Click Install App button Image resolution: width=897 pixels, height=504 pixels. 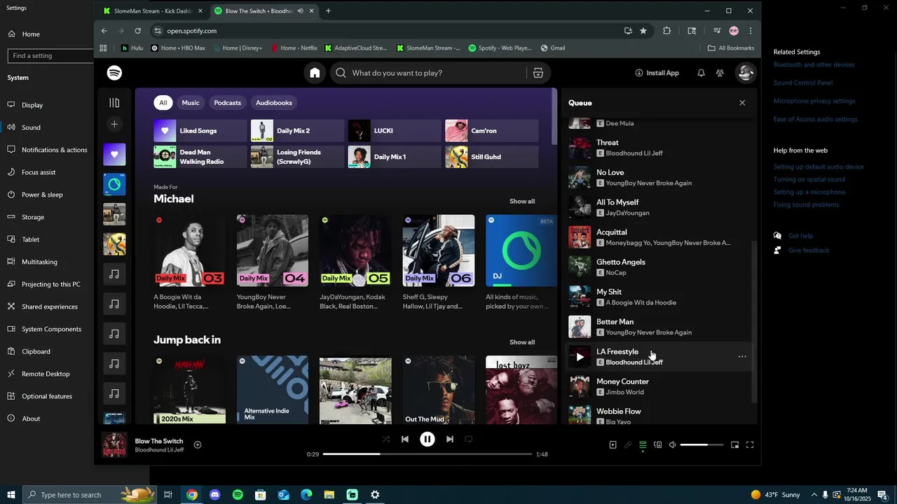(657, 73)
